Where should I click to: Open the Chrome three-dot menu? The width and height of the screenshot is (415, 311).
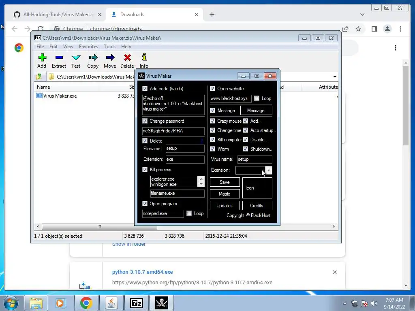[x=400, y=29]
